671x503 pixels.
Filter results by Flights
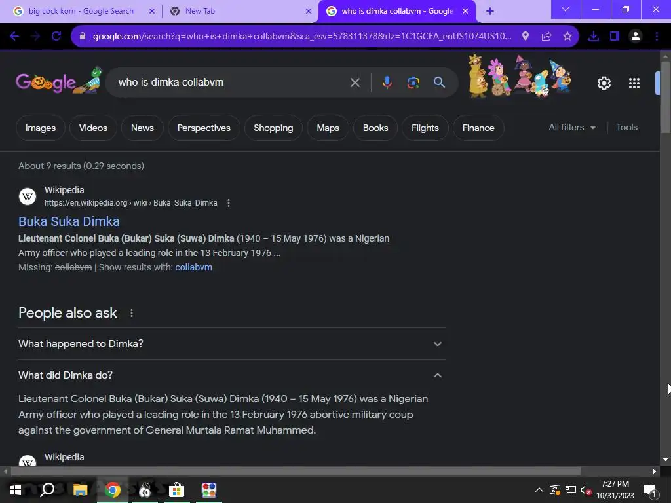click(x=425, y=128)
